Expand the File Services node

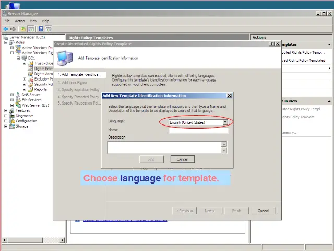click(x=12, y=100)
